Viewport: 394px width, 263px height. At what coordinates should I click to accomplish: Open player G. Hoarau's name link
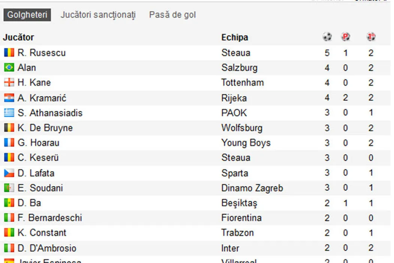38,143
